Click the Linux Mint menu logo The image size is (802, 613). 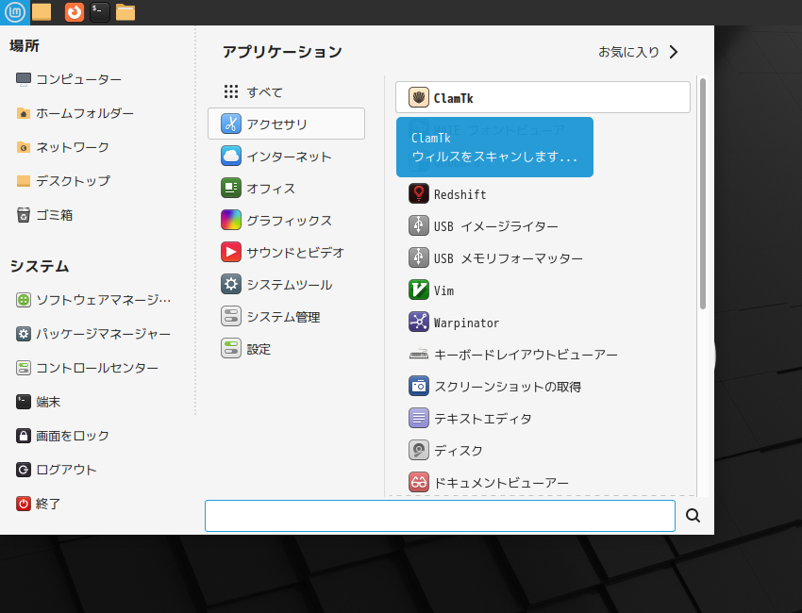point(15,11)
